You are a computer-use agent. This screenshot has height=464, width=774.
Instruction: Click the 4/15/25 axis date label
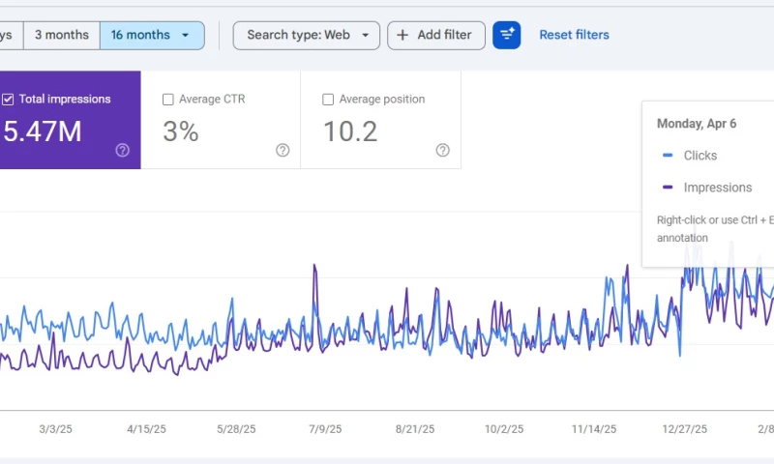coord(147,429)
